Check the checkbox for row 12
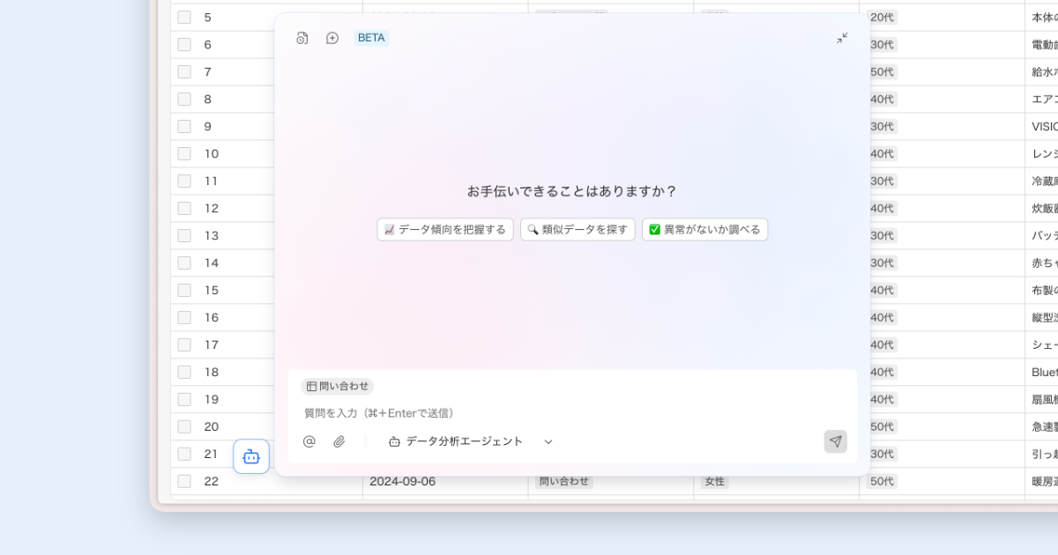This screenshot has height=555, width=1058. (x=184, y=208)
